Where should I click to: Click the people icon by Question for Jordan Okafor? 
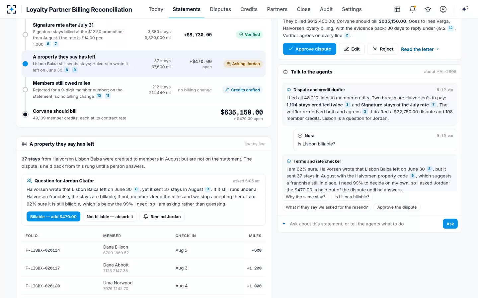29,181
